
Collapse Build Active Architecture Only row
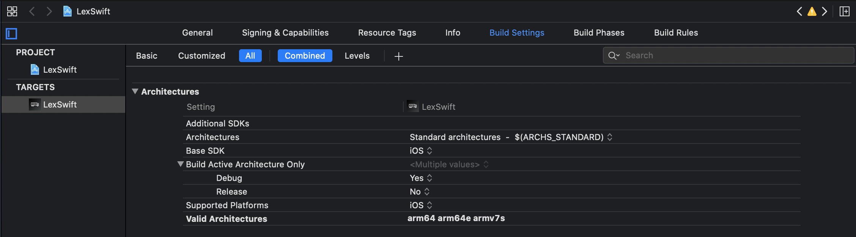[181, 164]
